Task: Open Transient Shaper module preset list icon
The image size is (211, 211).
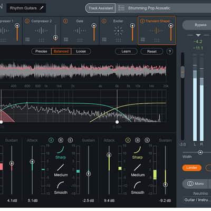Action: 143,40
